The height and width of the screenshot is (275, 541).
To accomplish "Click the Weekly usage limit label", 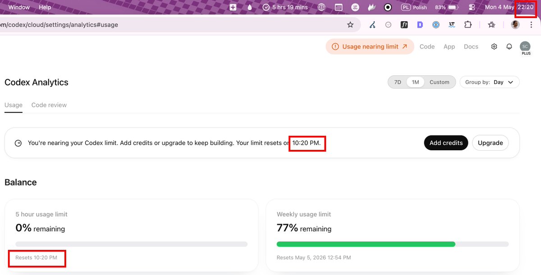I will pos(304,214).
